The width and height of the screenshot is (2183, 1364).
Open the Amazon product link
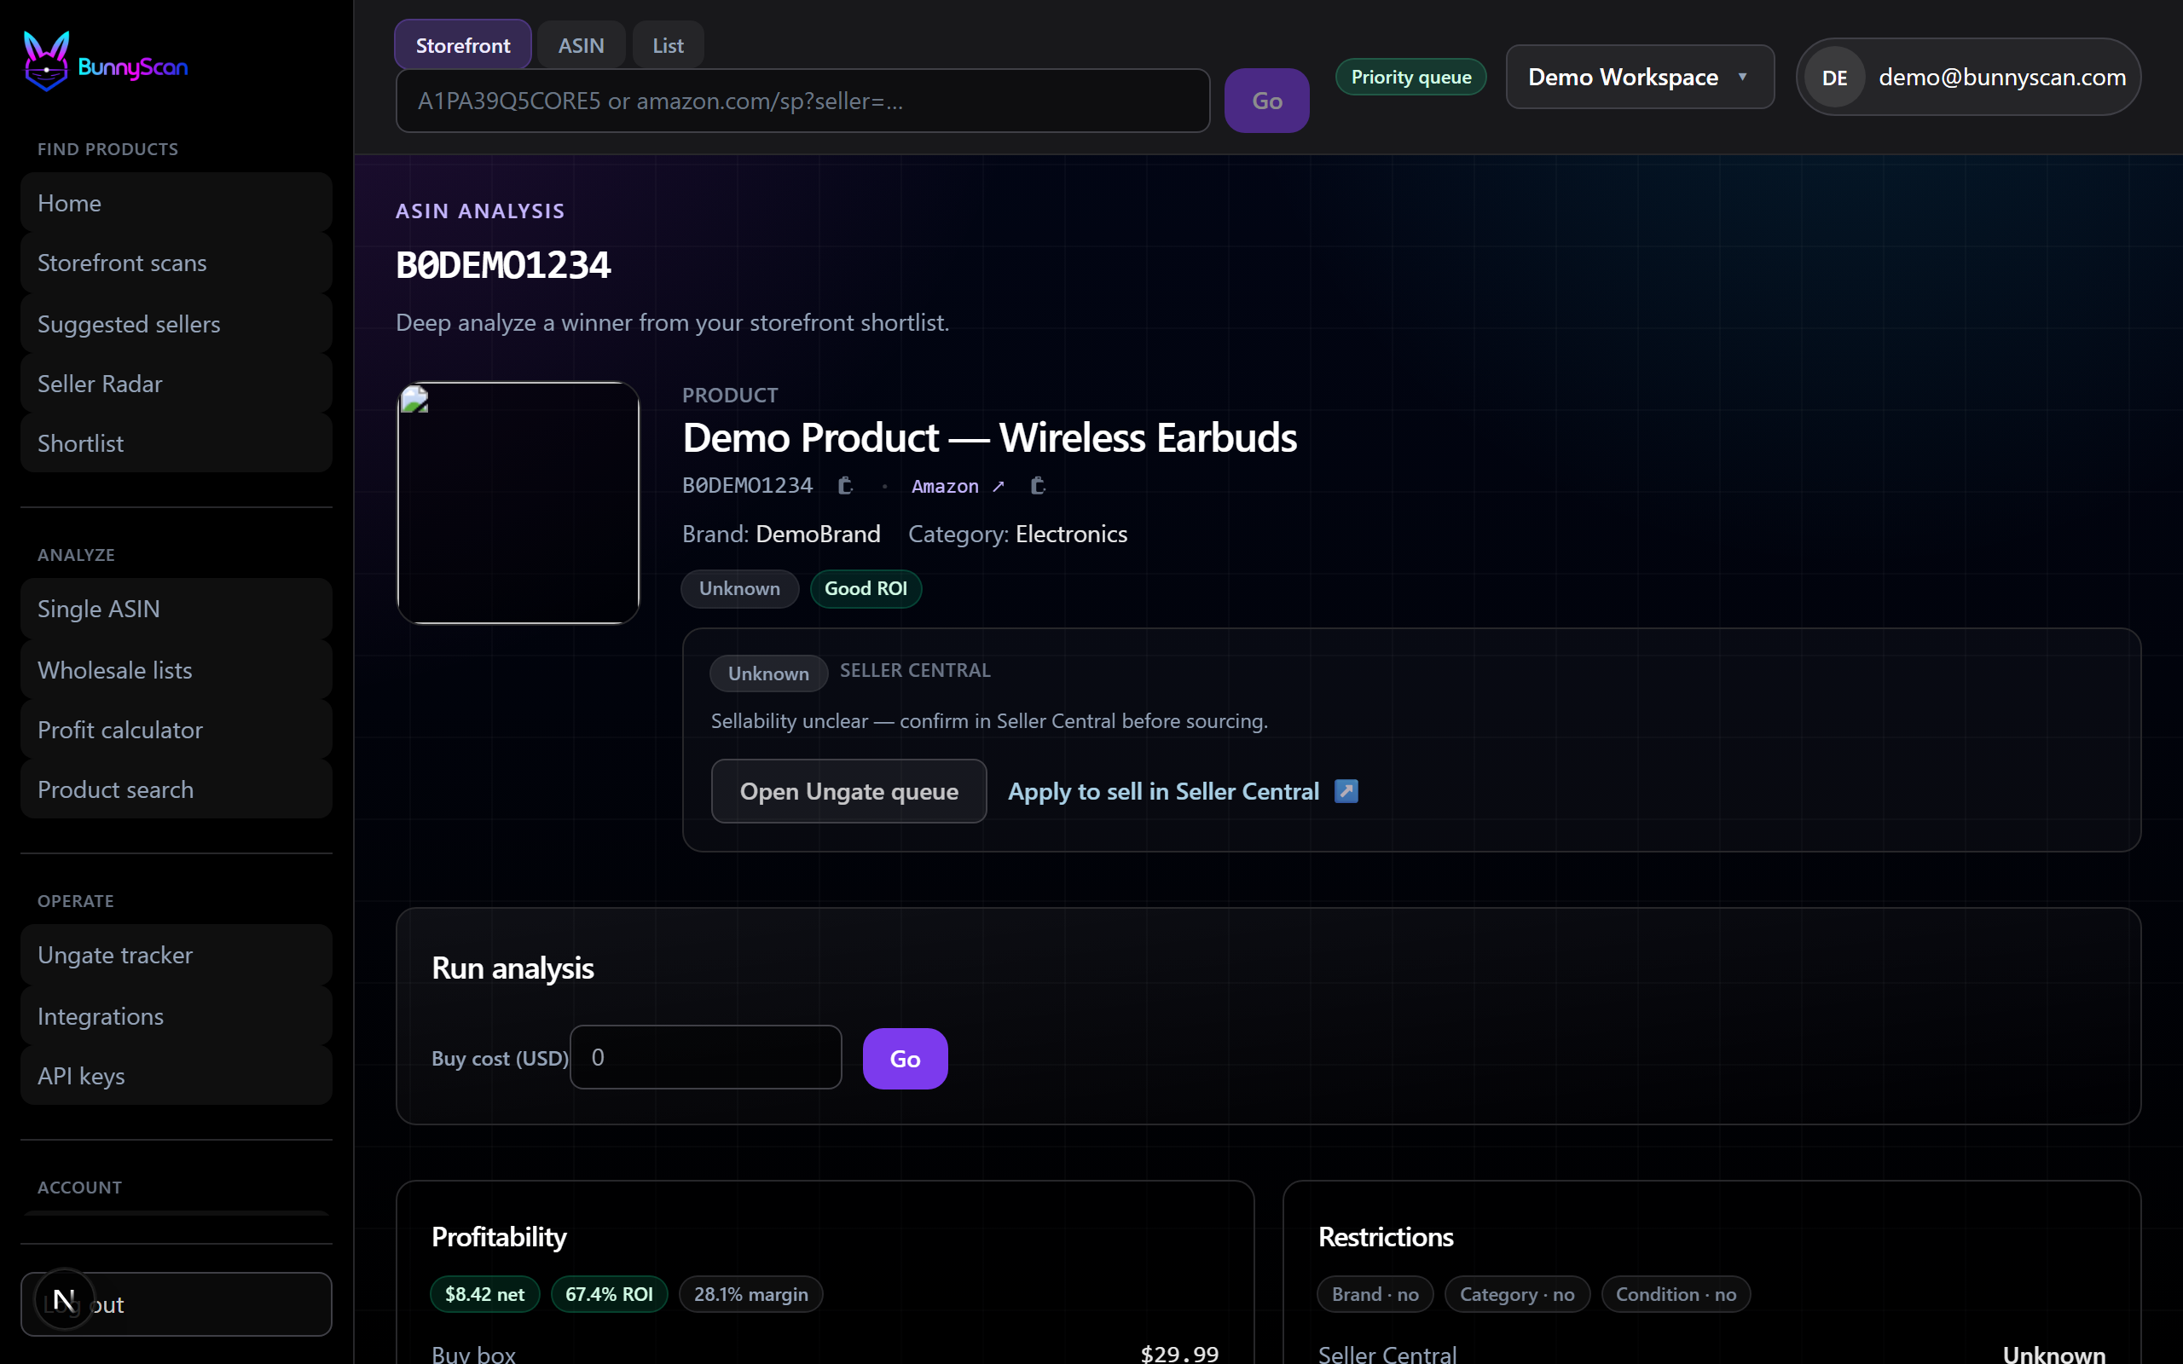pos(957,486)
